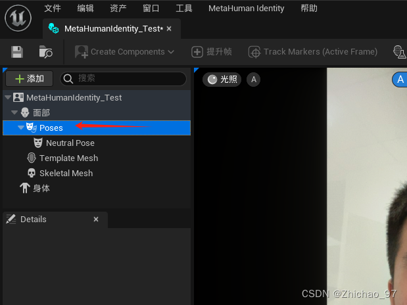Select the 身体 tree item
The width and height of the screenshot is (407, 305).
point(97,188)
